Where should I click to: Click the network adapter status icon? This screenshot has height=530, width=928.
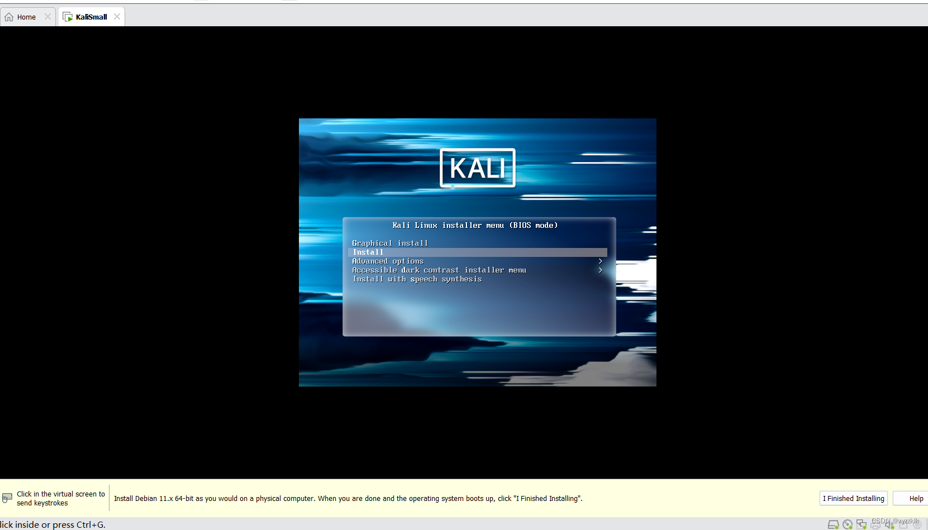pos(862,524)
